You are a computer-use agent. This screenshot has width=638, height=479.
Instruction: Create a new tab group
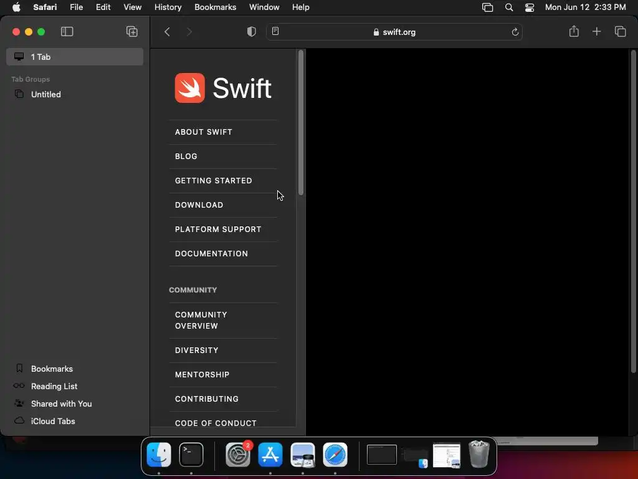click(x=132, y=32)
